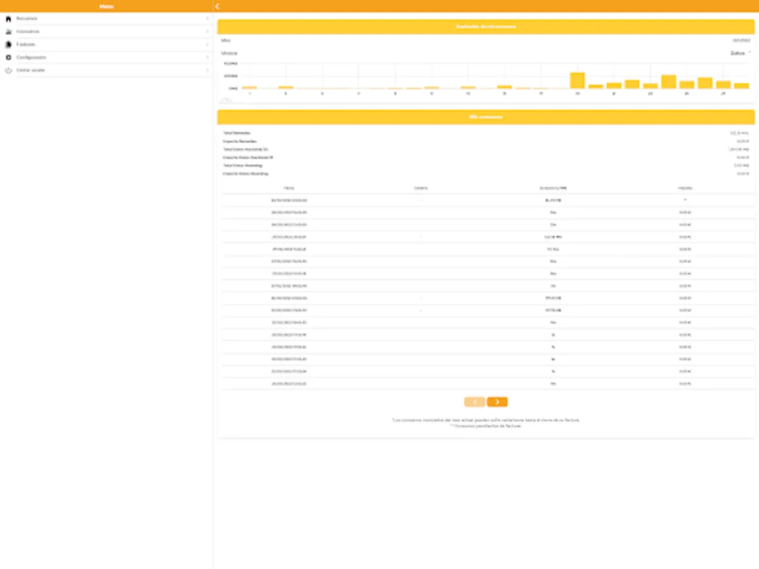Open the Datos unit dropdown
Image resolution: width=759 pixels, height=569 pixels.
coord(741,53)
